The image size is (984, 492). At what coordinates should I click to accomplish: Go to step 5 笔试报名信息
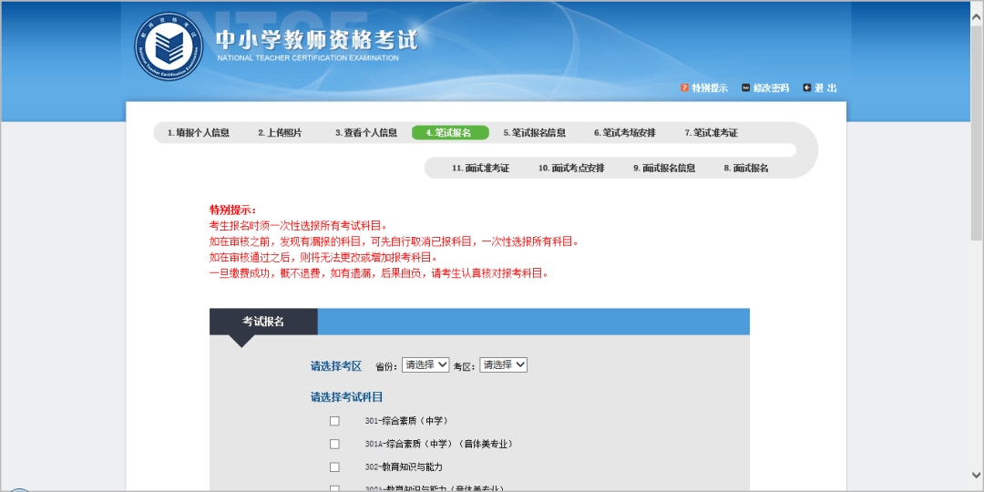(x=534, y=133)
